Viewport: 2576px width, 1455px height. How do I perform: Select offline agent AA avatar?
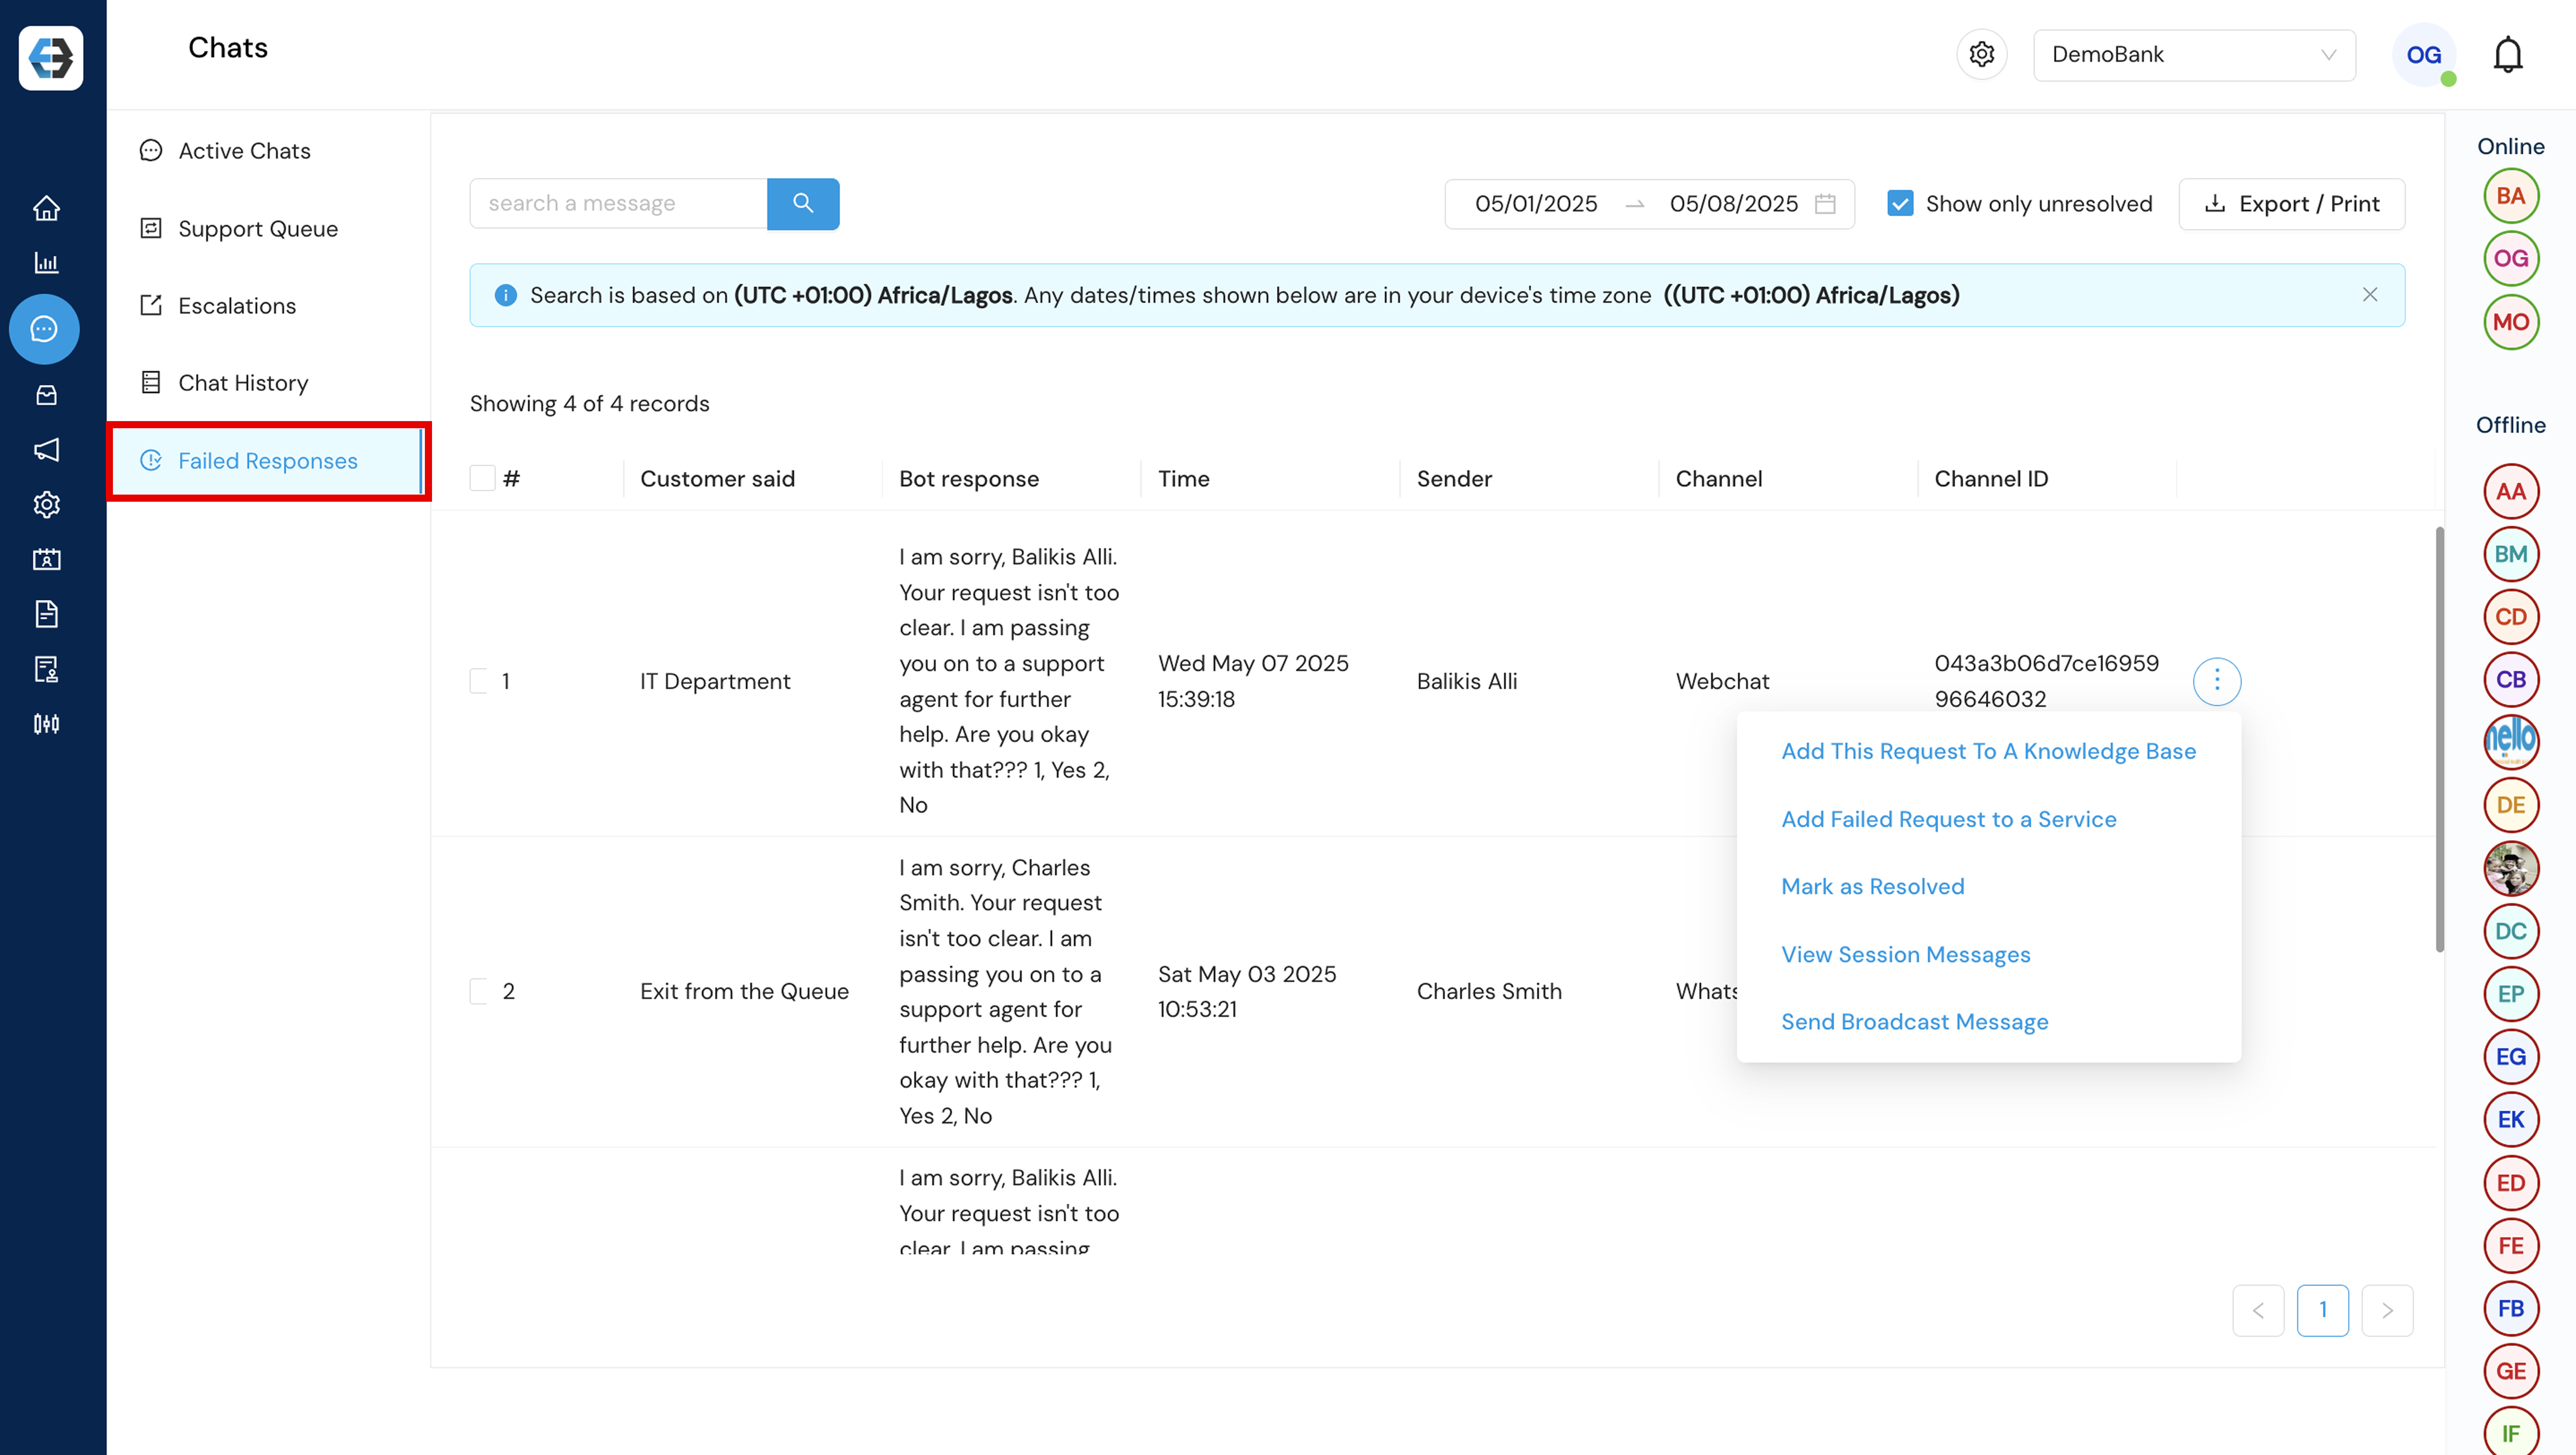[x=2510, y=492]
